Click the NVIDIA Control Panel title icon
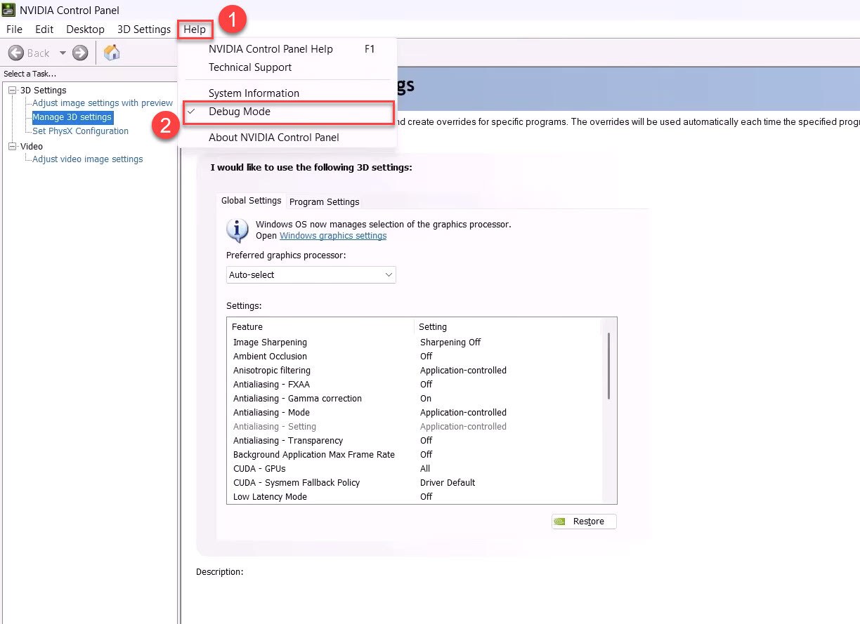Image resolution: width=860 pixels, height=624 pixels. coord(9,10)
